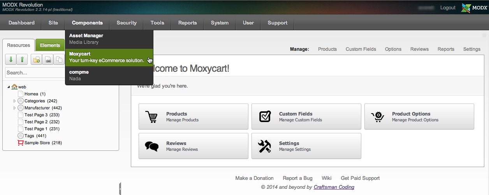Screen dimensions: 489x195
Task: Click Products in the Manage bar
Action: [327, 49]
